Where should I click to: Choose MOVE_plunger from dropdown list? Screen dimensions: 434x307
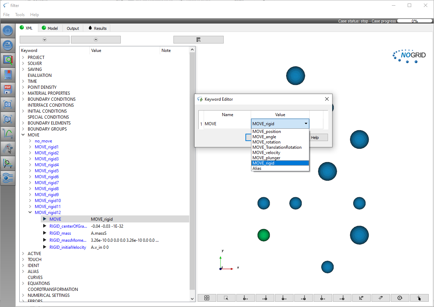click(x=280, y=158)
